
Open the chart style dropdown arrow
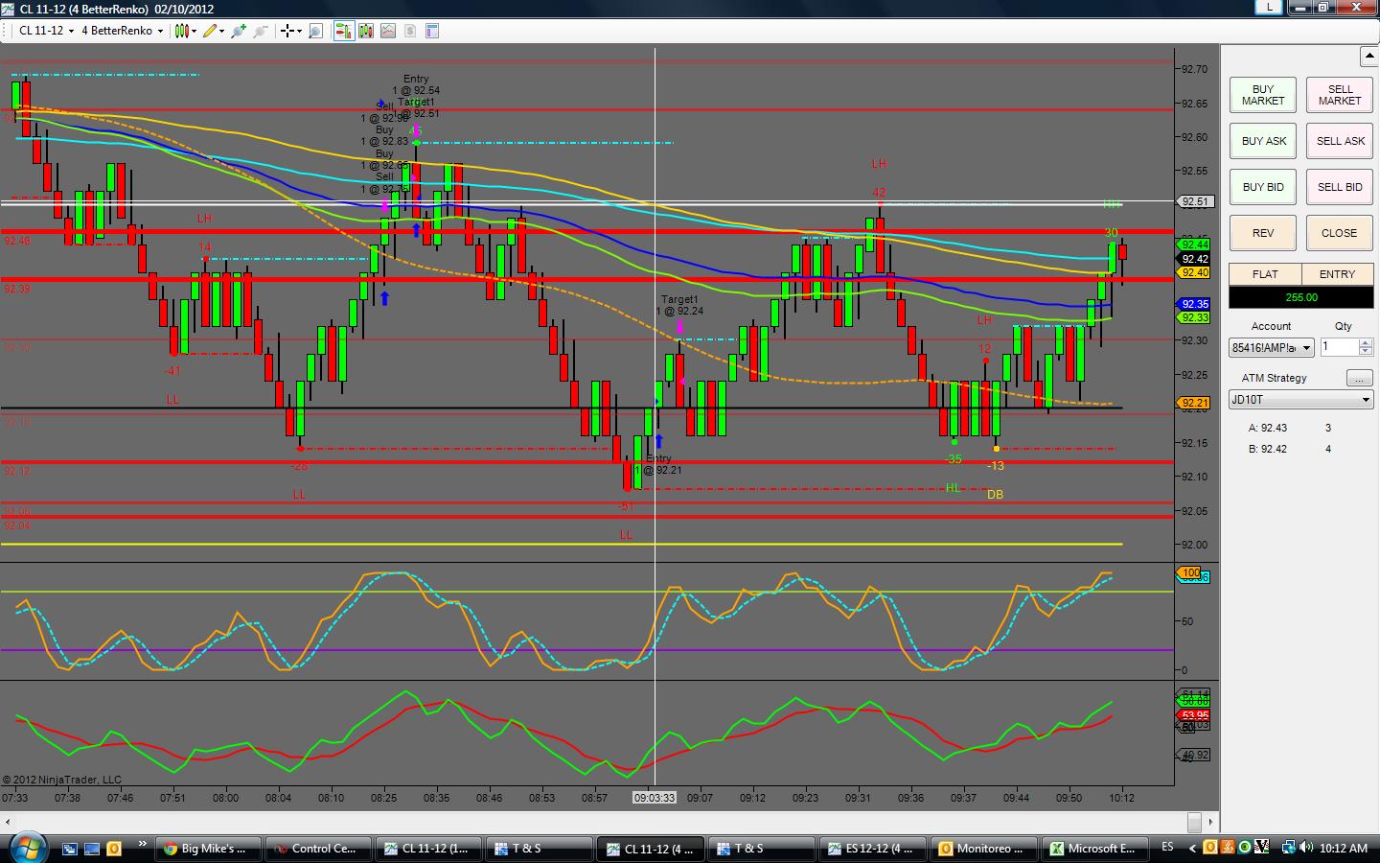coord(194,31)
